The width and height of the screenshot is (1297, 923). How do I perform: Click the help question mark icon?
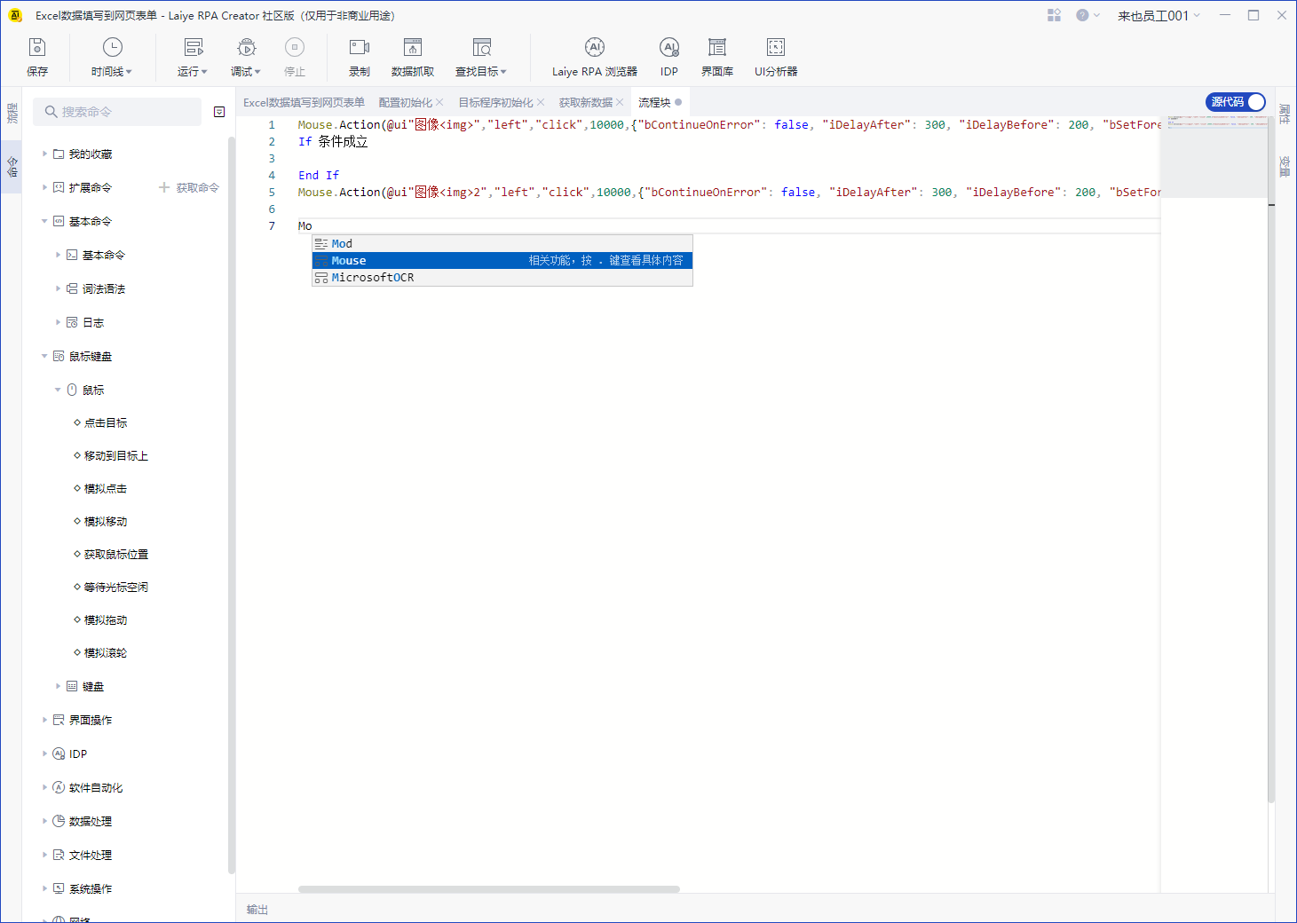pos(1082,15)
